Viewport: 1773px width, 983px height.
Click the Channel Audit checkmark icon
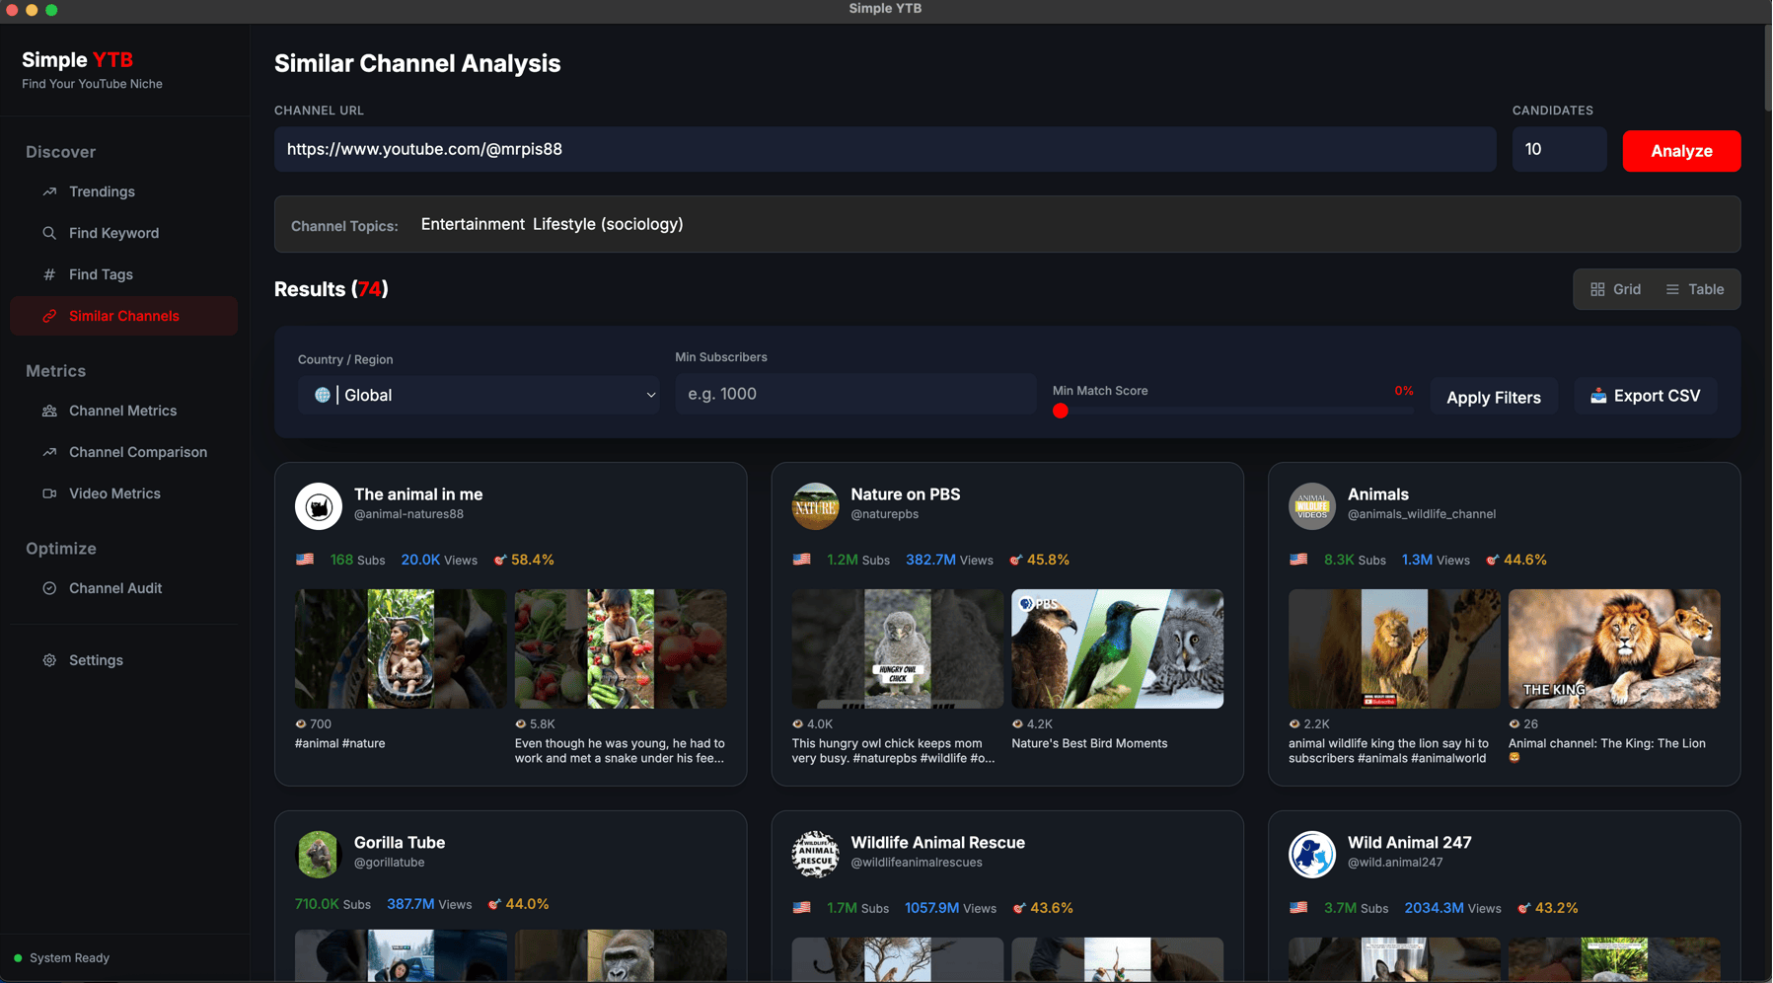(49, 588)
